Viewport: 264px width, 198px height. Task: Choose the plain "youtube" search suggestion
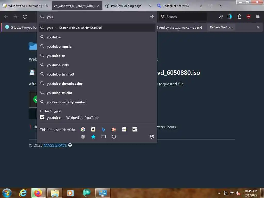[97, 37]
